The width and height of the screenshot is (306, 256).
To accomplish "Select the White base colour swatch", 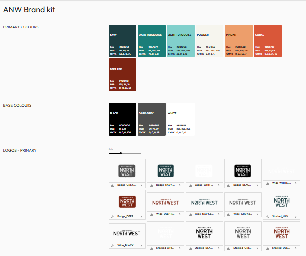I will coord(181,120).
